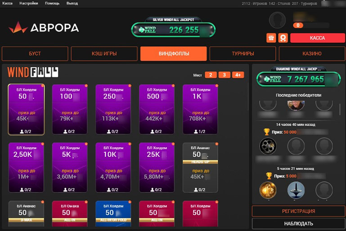This screenshot has height=231, width=346.
Task: Click the revolver cylinder winner avatar
Action: (x=268, y=146)
